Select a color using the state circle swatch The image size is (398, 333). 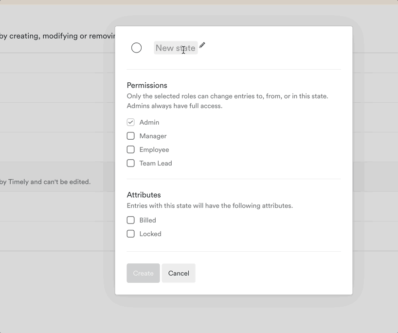(x=137, y=48)
